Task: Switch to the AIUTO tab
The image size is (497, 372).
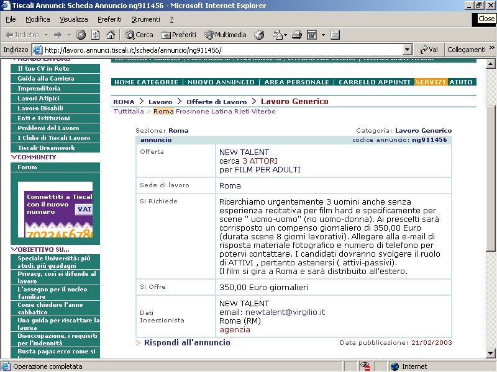Action: click(461, 82)
